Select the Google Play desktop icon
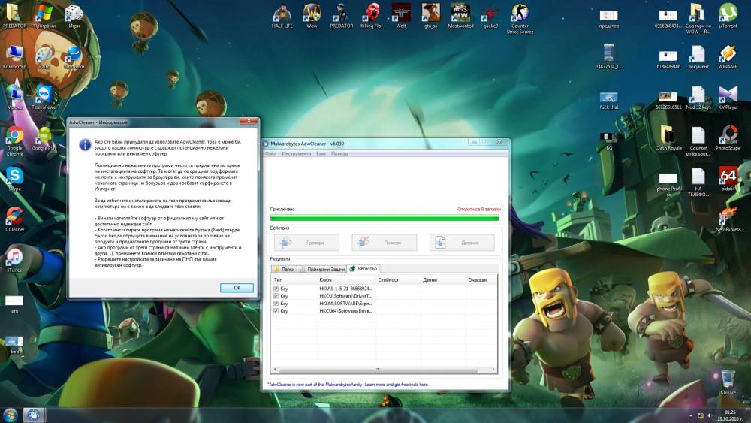The height and width of the screenshot is (423, 751). pos(44,138)
